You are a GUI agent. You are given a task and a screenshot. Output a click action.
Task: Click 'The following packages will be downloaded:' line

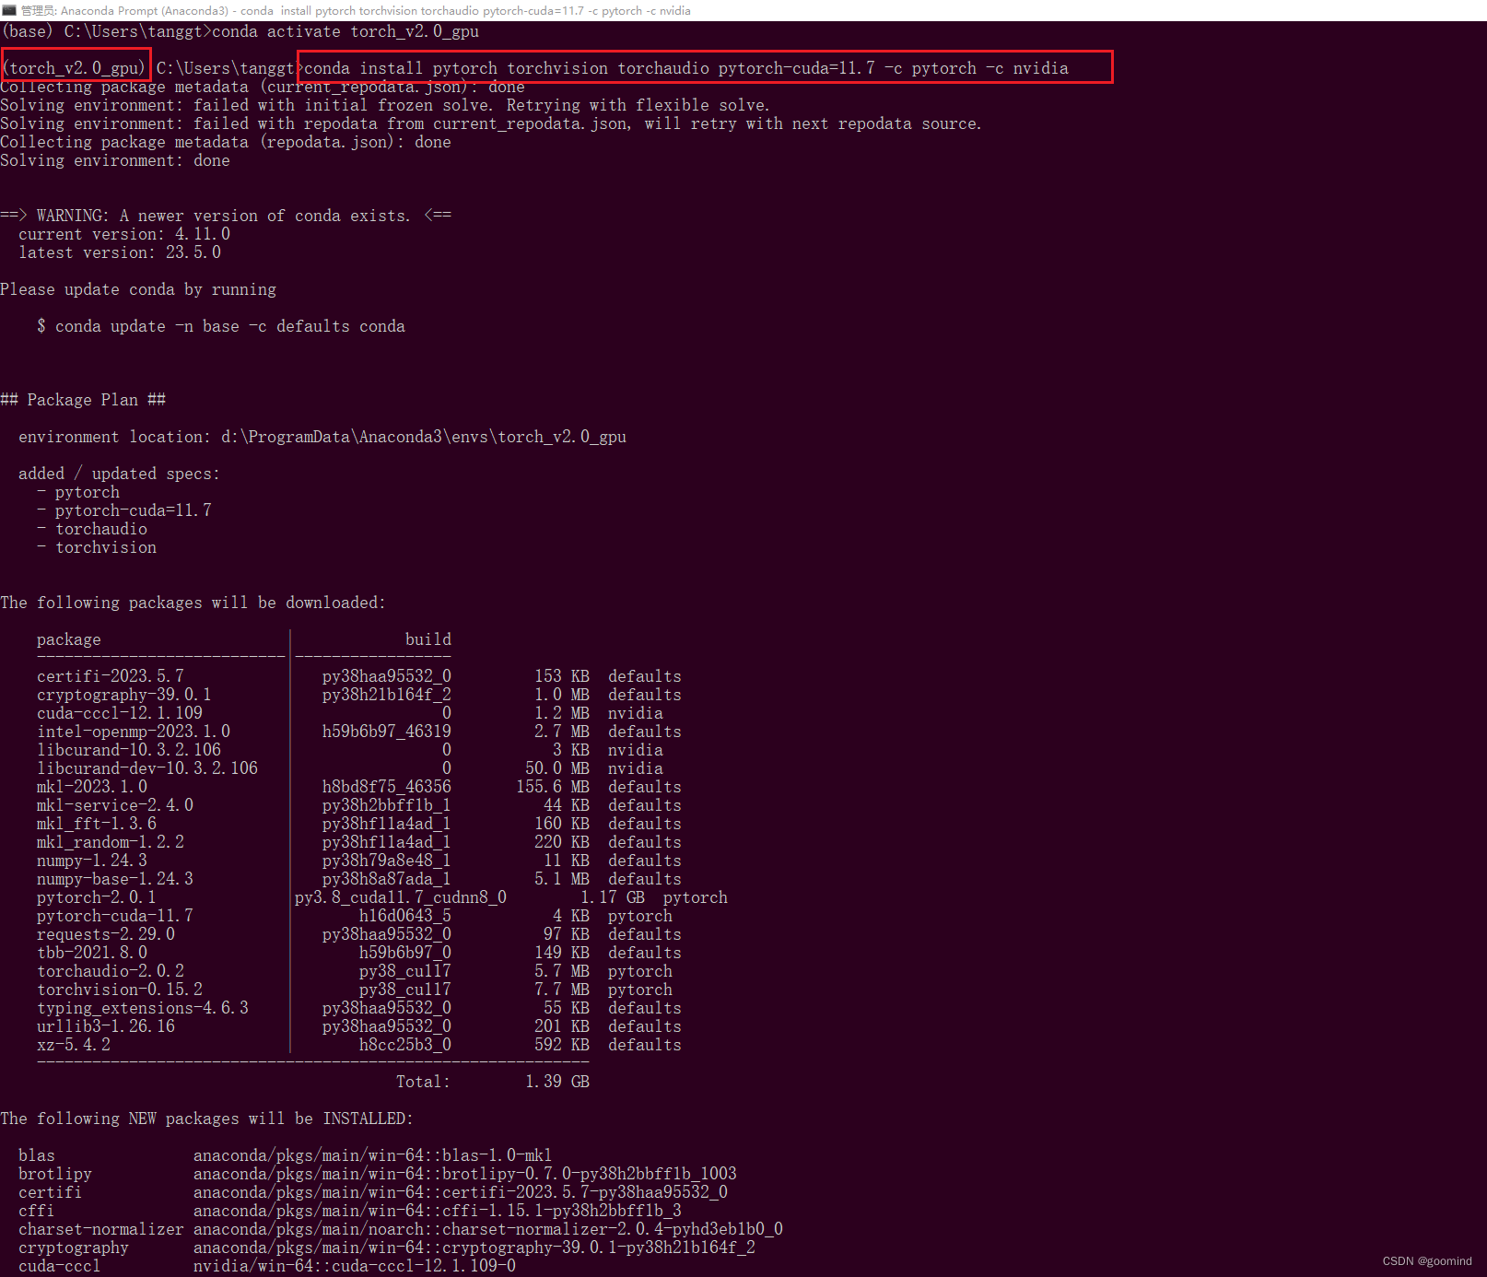click(x=193, y=603)
